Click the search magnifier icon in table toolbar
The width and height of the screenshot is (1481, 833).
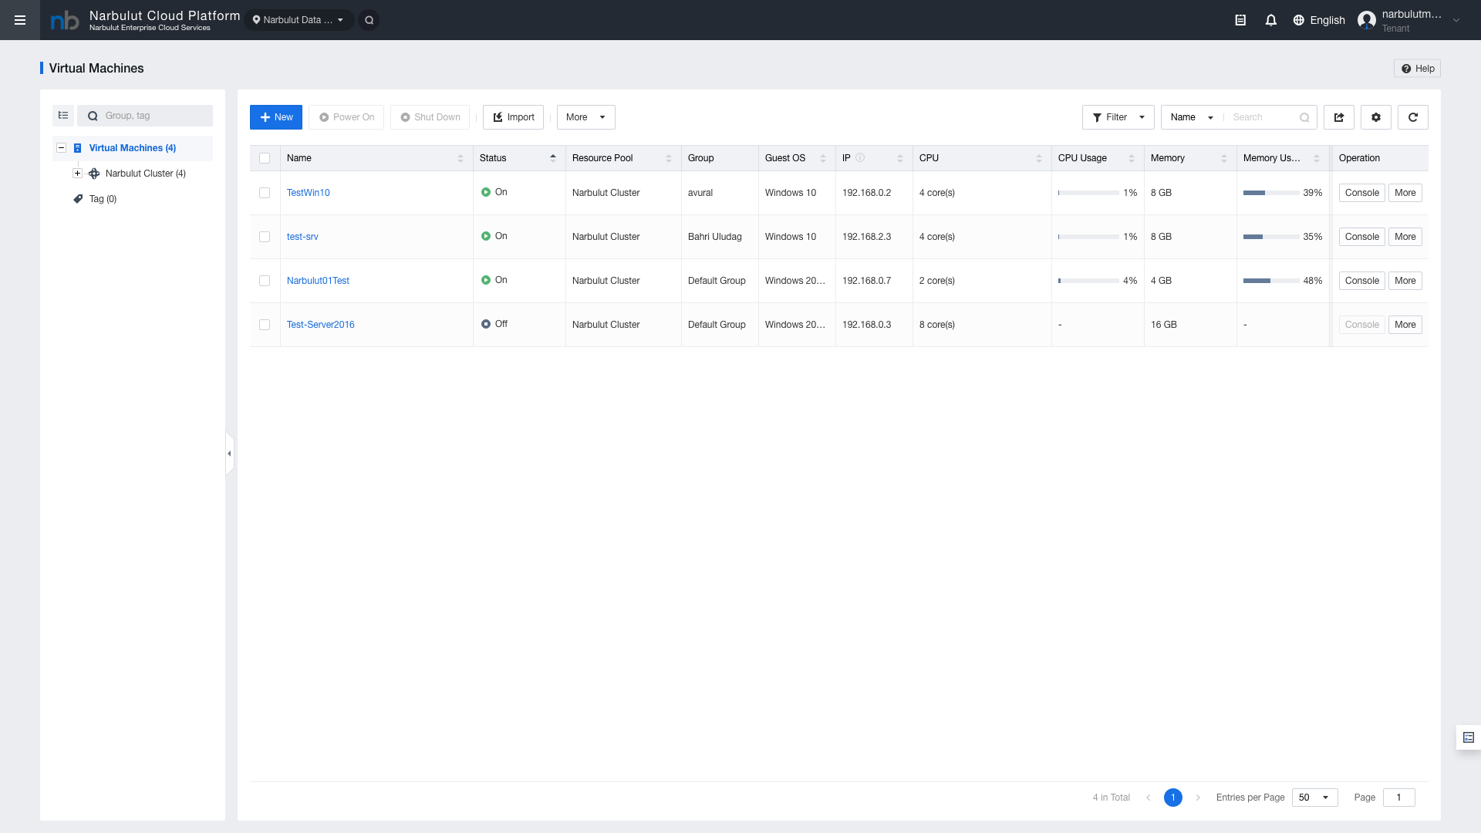pyautogui.click(x=1304, y=117)
